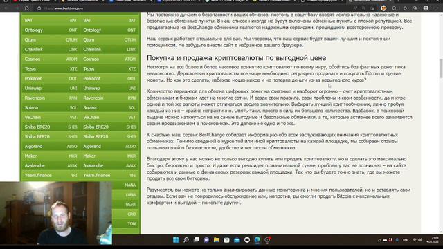Select VeChain VET in the right column

(x=109, y=117)
